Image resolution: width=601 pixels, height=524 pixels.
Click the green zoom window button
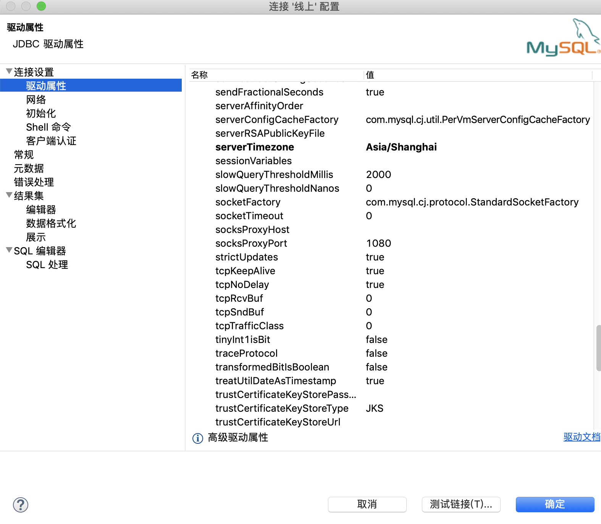(41, 6)
